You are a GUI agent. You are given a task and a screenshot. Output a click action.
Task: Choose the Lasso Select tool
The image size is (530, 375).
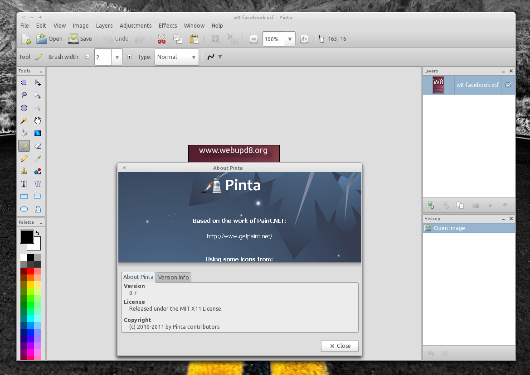coord(24,95)
